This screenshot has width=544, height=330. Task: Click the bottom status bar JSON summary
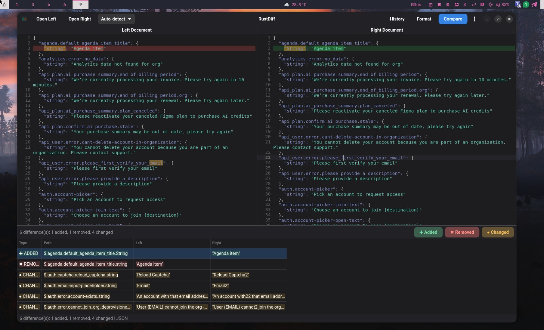click(x=74, y=318)
